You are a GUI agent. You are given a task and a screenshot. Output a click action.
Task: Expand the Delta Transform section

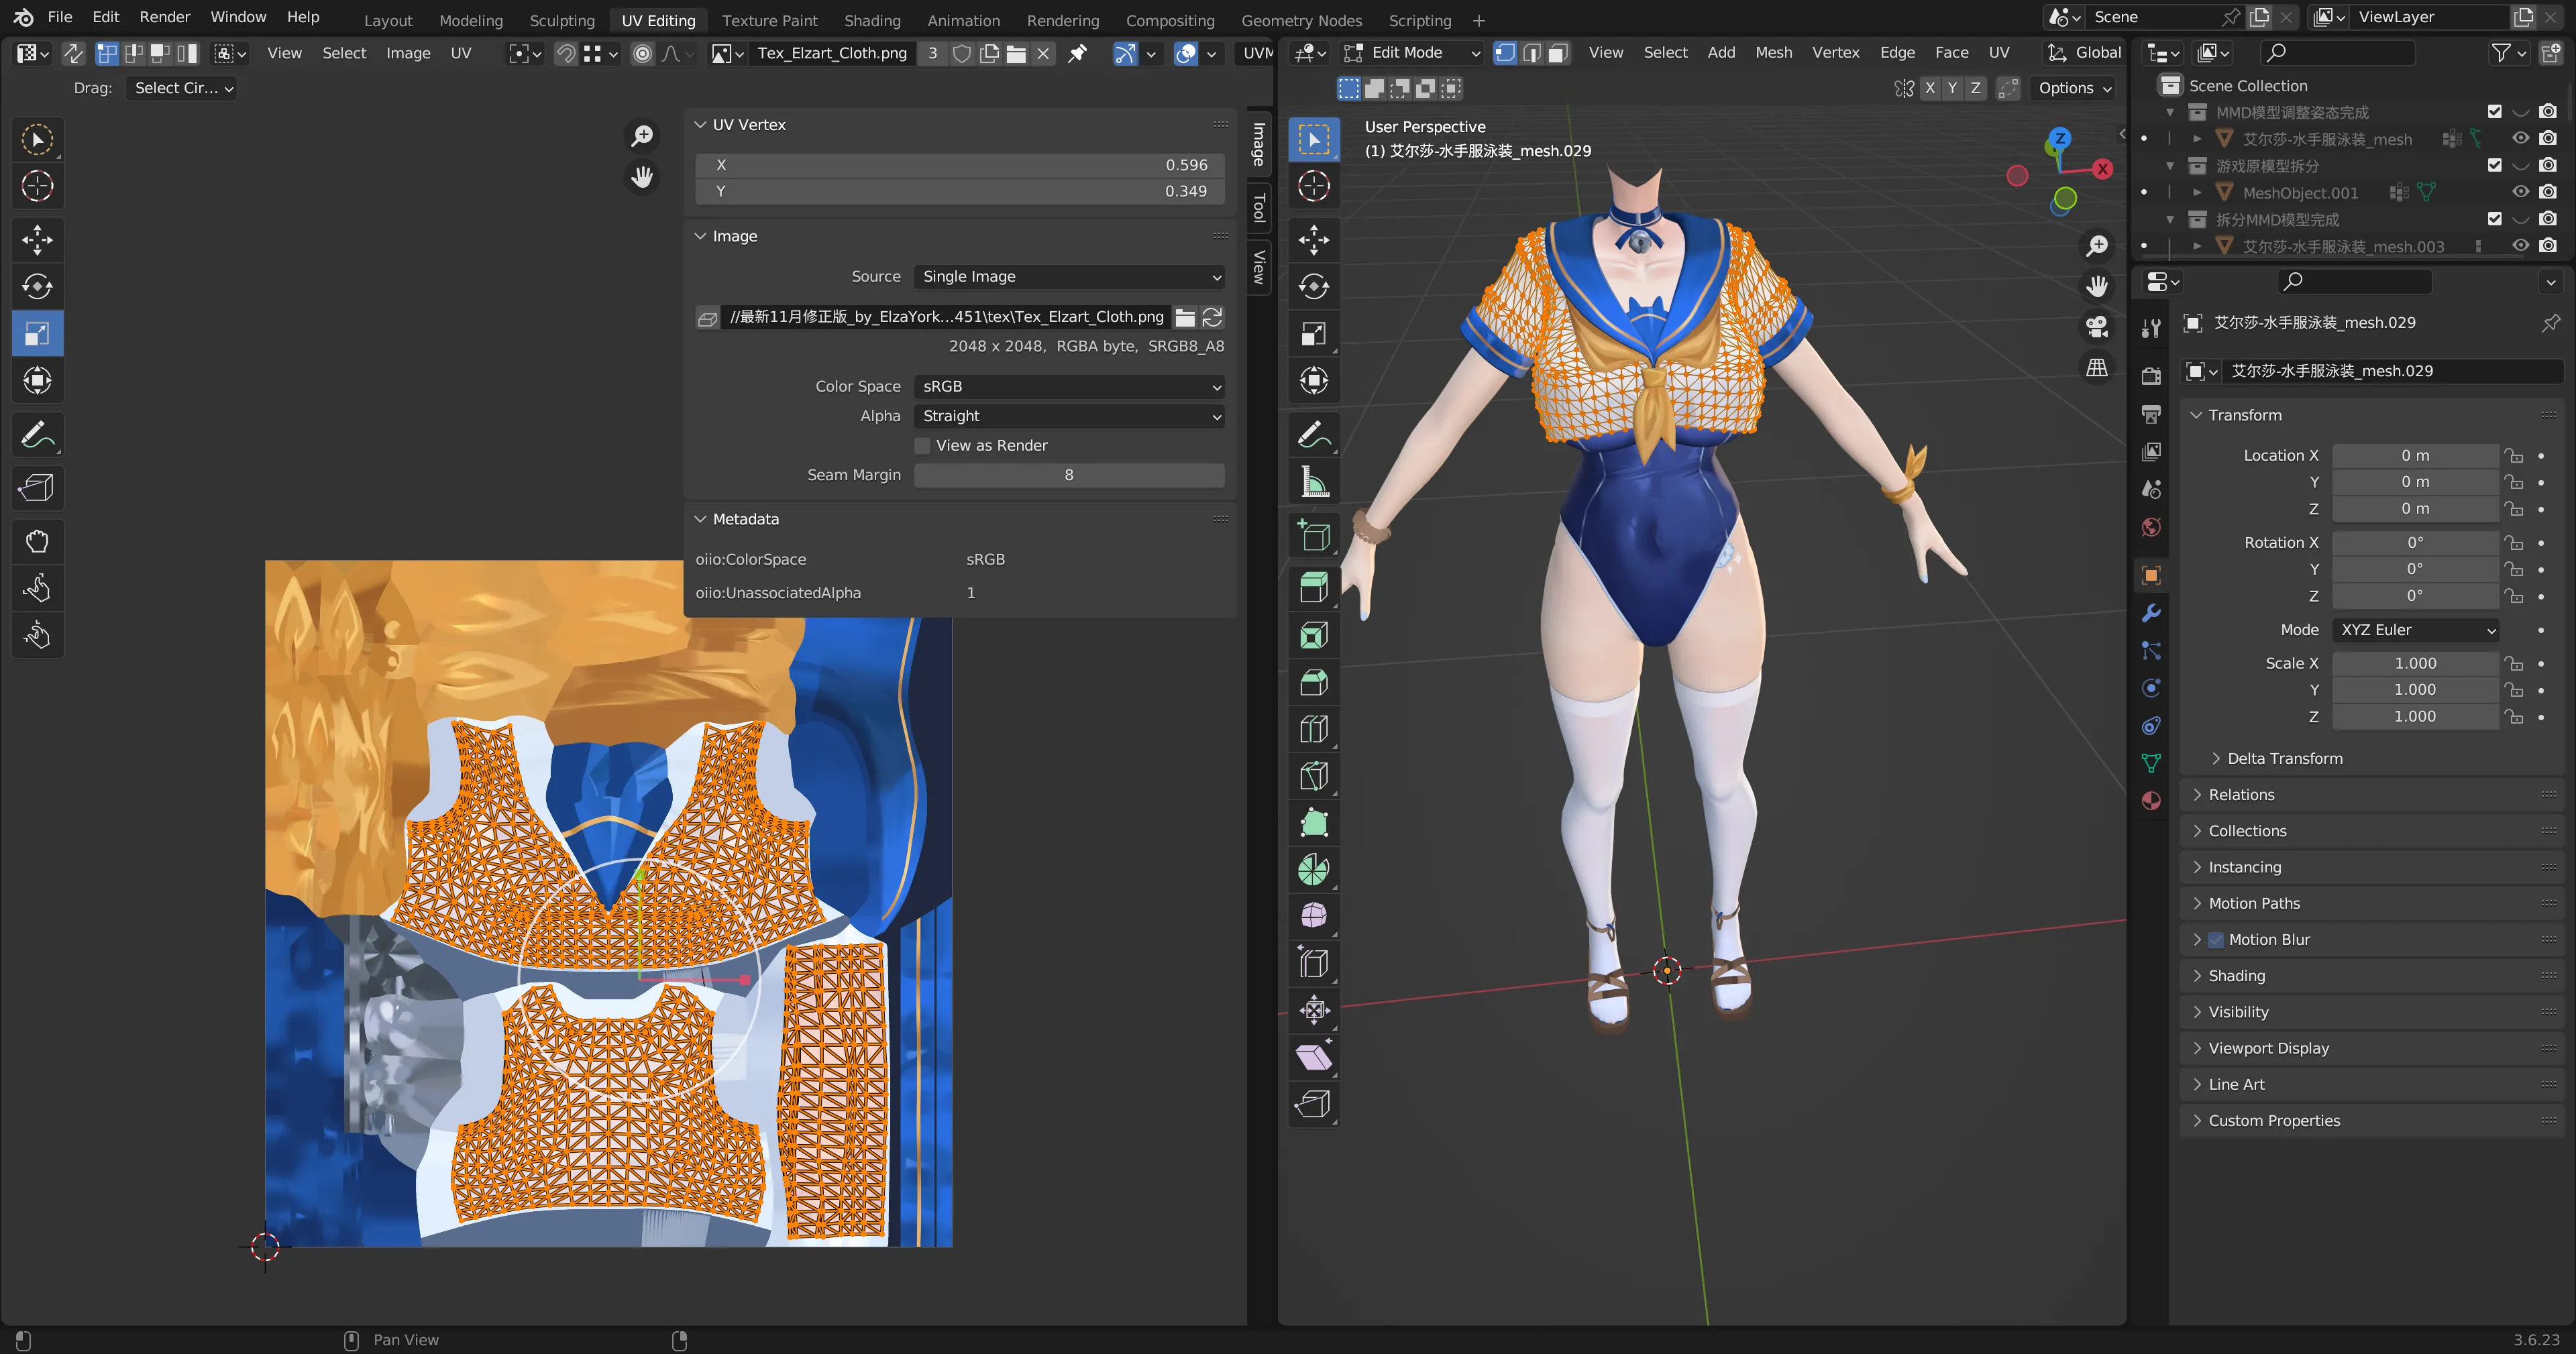[x=2284, y=758]
